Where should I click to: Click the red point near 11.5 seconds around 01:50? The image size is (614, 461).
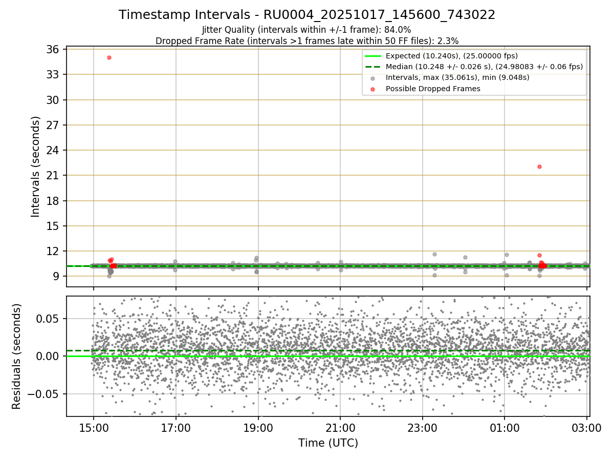point(539,255)
